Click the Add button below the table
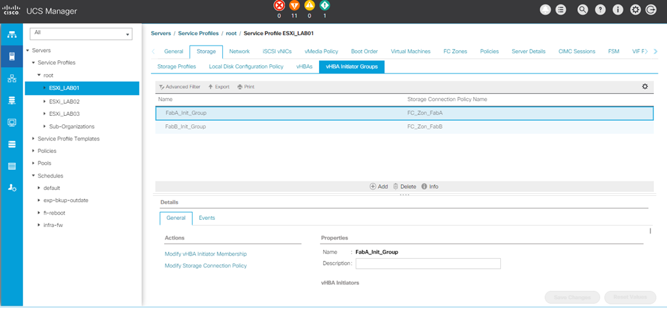The height and width of the screenshot is (309, 667). (378, 187)
